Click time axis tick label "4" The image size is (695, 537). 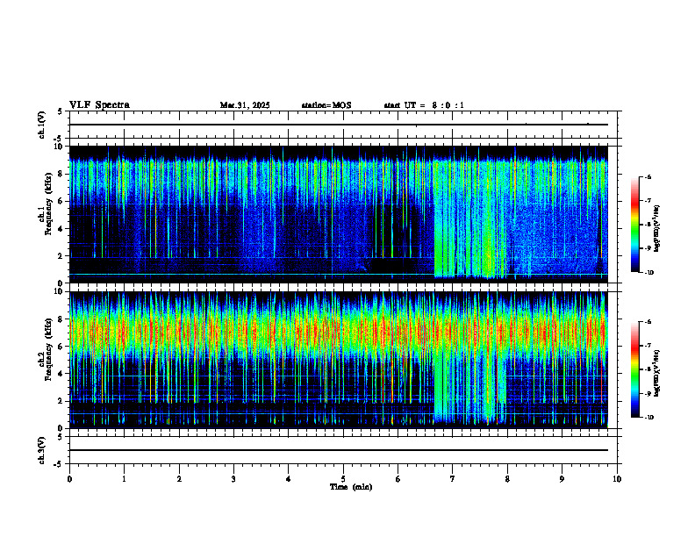(x=289, y=479)
